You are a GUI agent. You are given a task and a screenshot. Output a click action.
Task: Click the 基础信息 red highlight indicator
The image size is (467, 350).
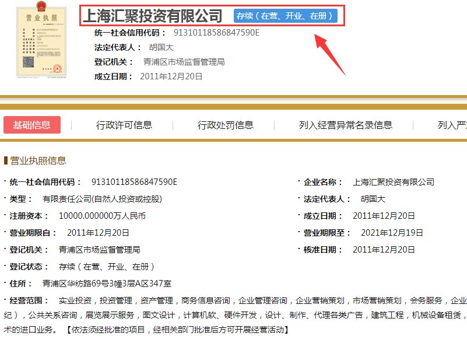pyautogui.click(x=32, y=125)
